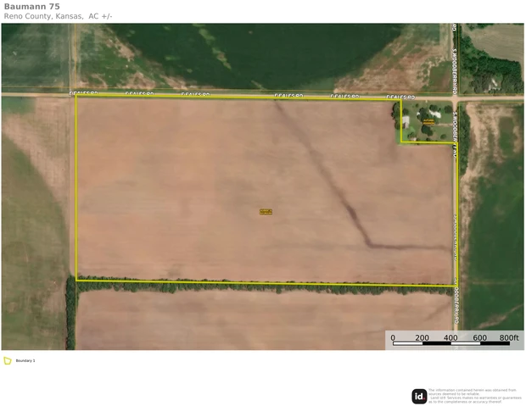Click the "Baumann 75" map title
The height and width of the screenshot is (406, 526).
point(31,7)
